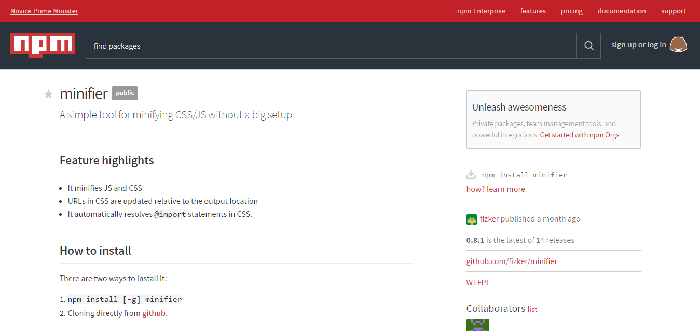Viewport: 700px width, 331px height.
Task: Click Get started with npm Orgs
Action: click(x=580, y=135)
